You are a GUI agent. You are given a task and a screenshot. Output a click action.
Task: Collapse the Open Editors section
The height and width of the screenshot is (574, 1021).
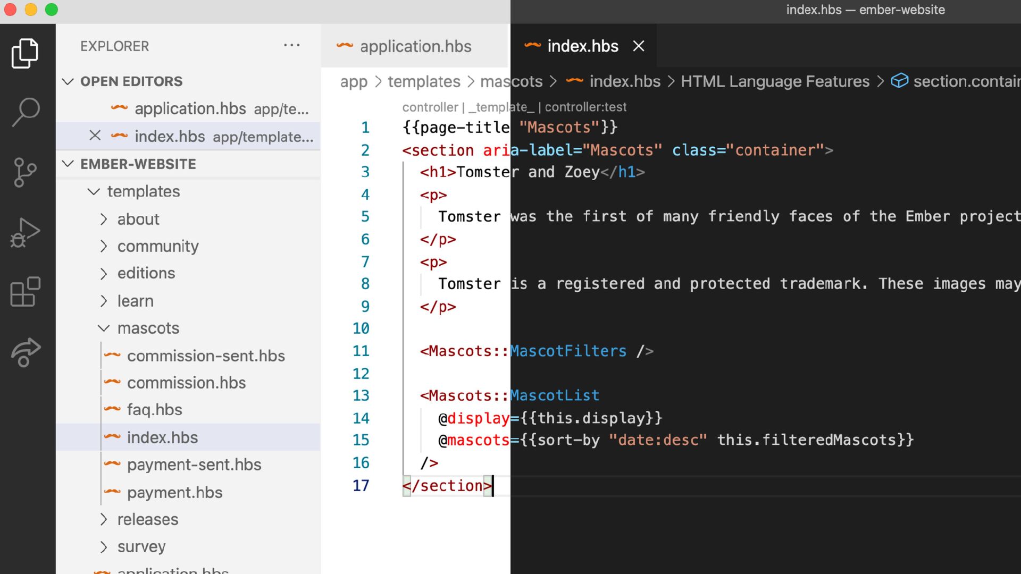click(x=68, y=81)
